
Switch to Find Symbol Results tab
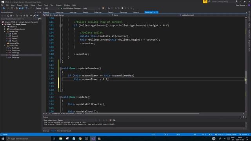(x=64, y=131)
